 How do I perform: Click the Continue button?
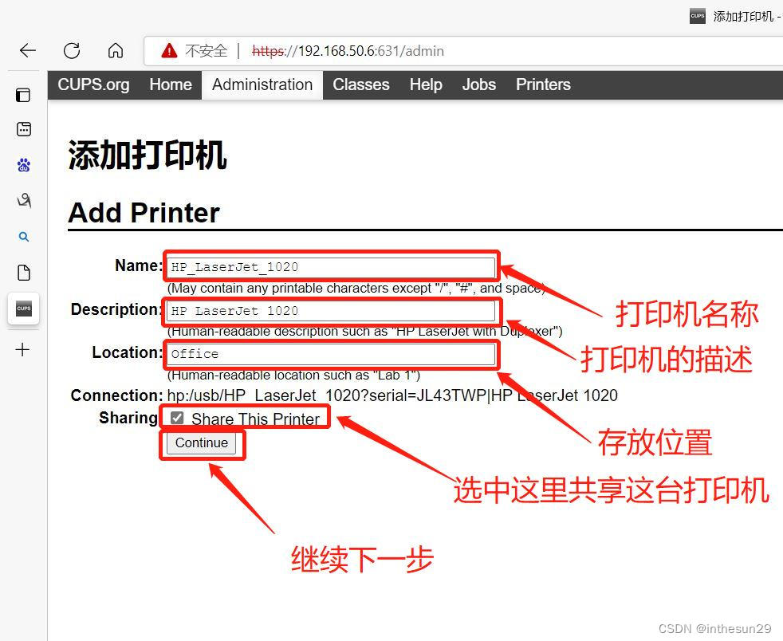tap(201, 443)
